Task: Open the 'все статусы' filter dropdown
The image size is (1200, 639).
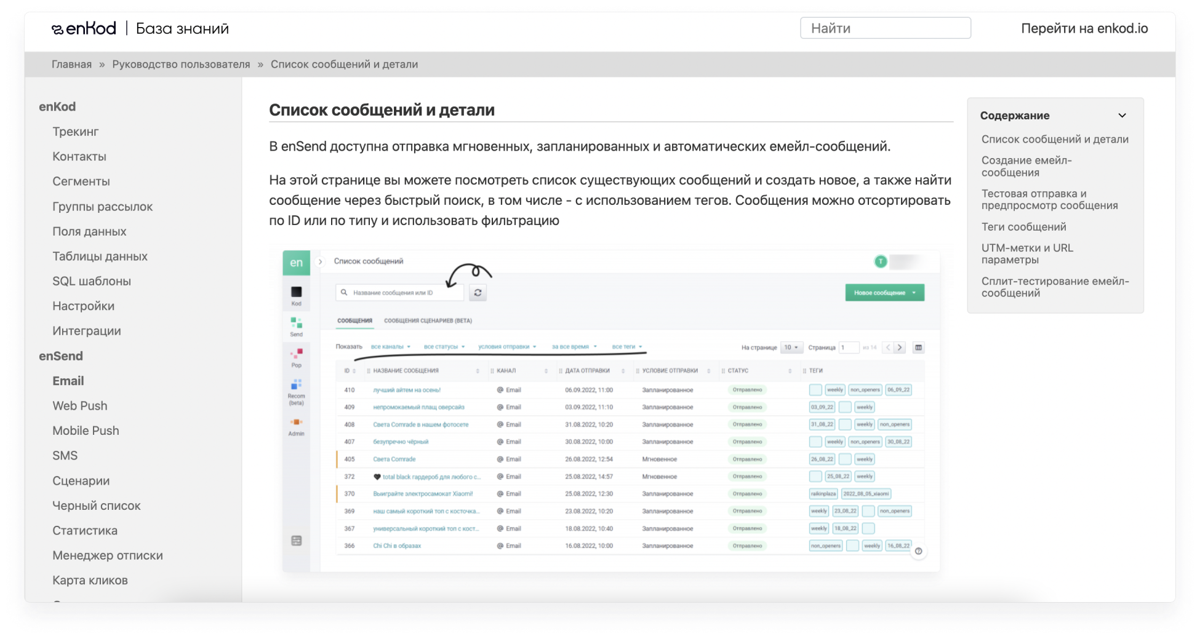Action: [444, 347]
